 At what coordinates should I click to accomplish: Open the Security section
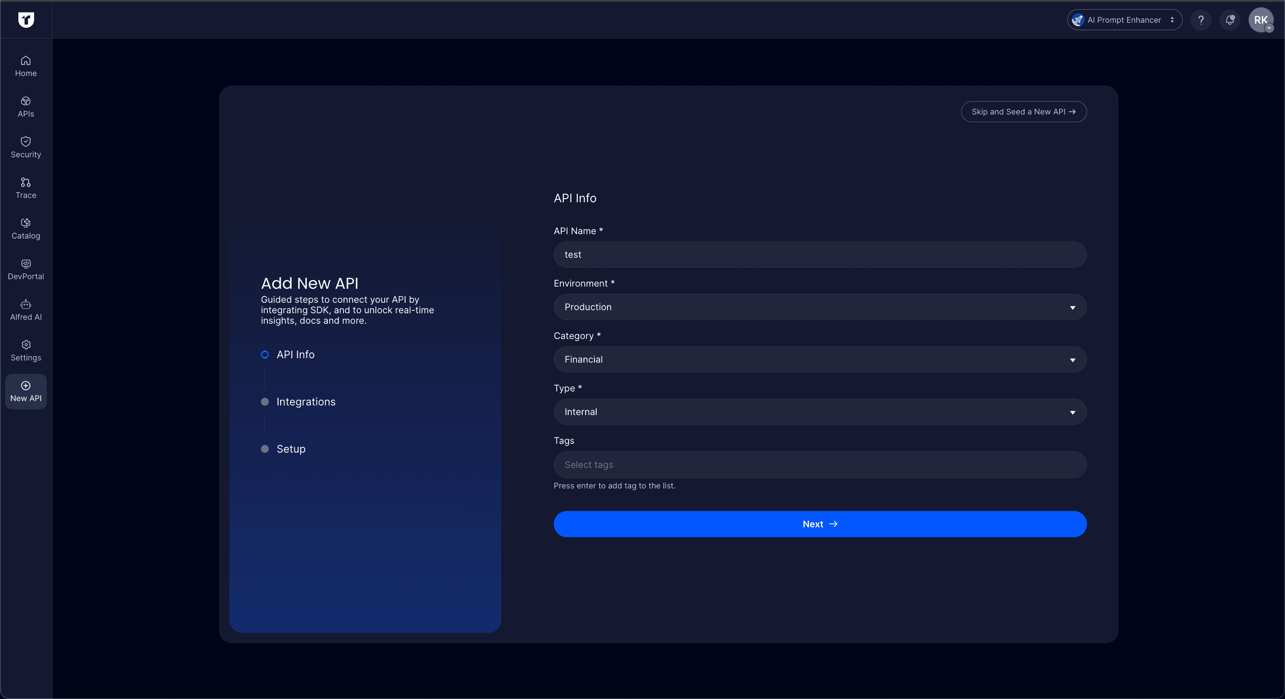(25, 147)
